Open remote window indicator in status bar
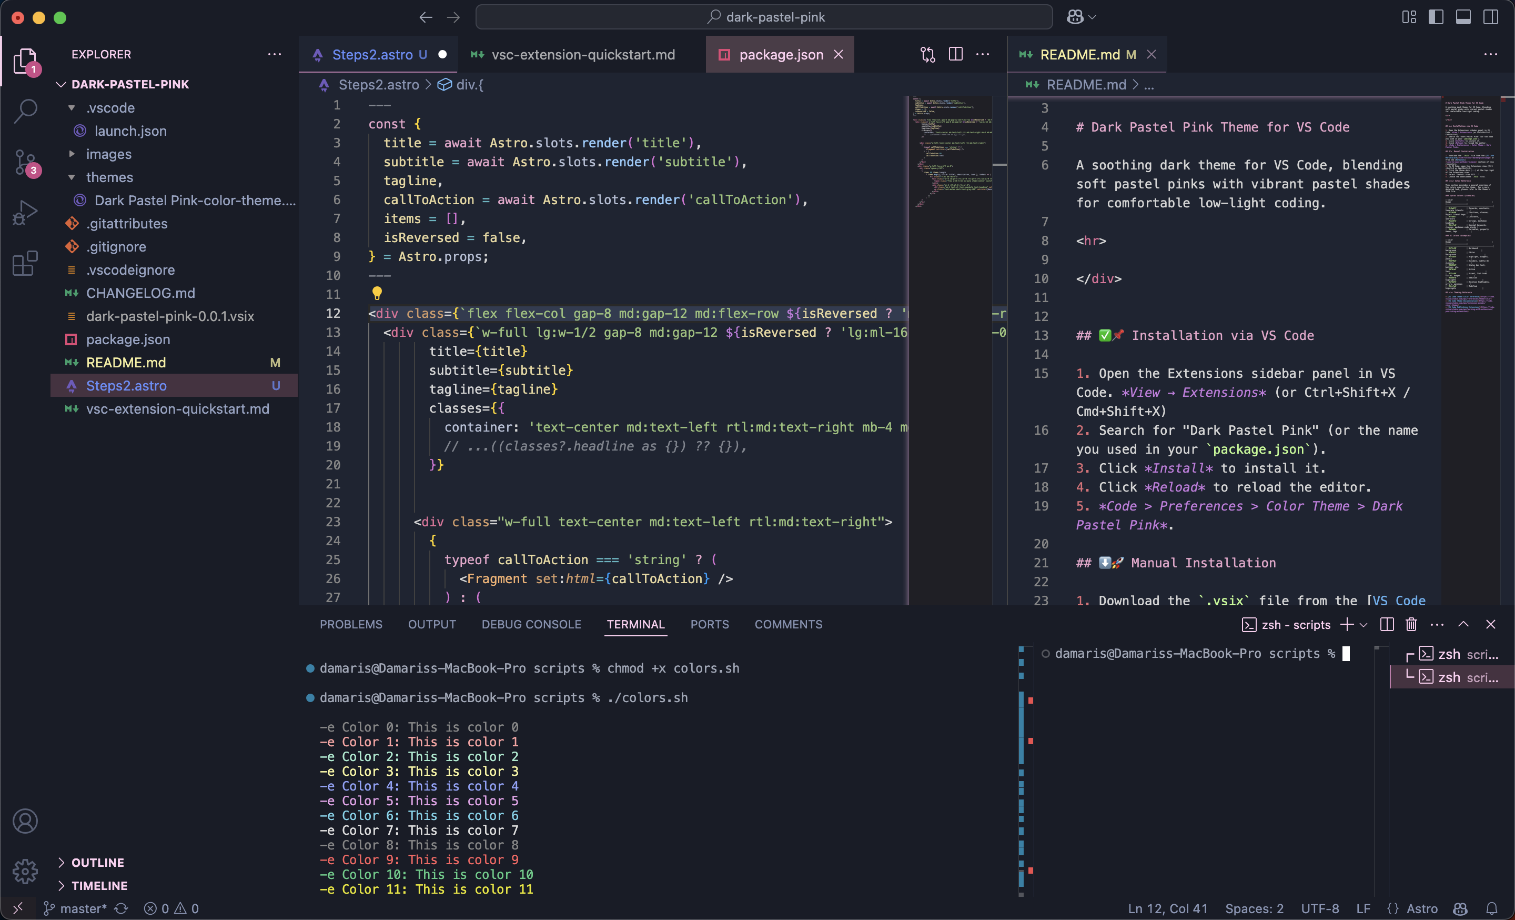 18,908
